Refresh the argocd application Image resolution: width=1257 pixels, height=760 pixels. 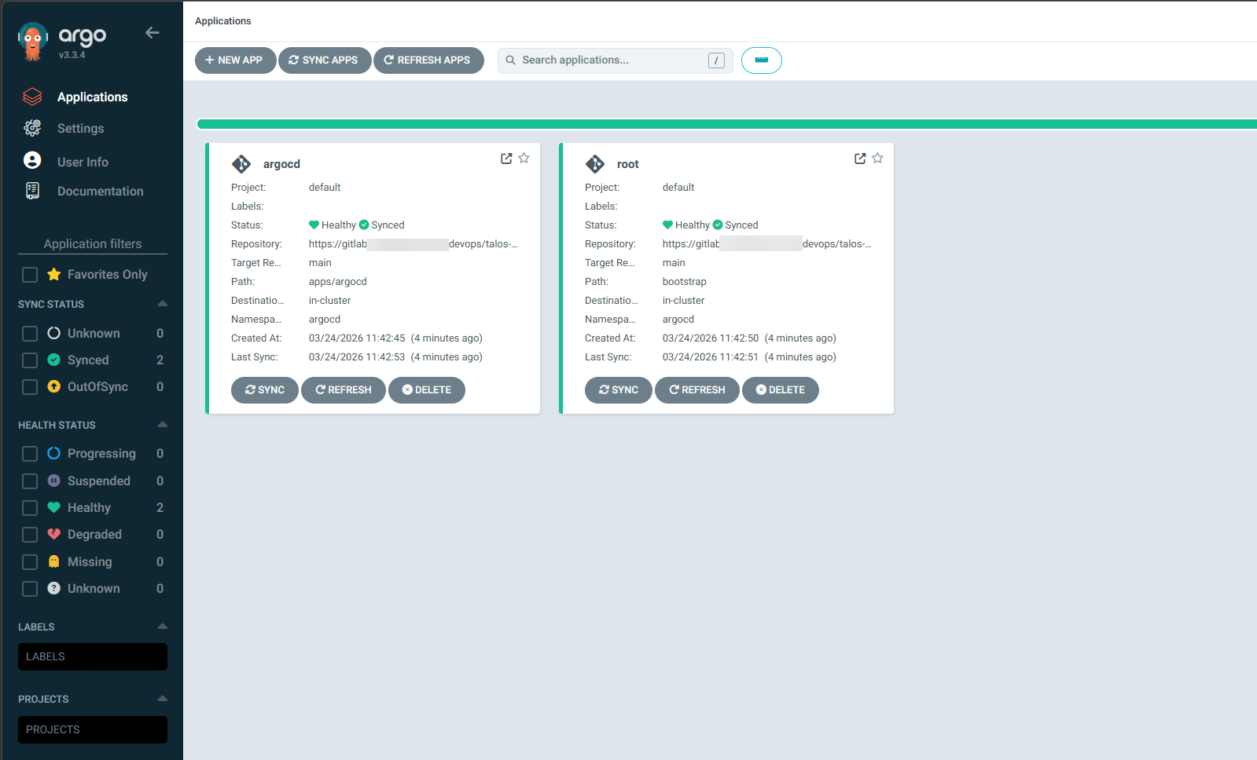coord(344,390)
